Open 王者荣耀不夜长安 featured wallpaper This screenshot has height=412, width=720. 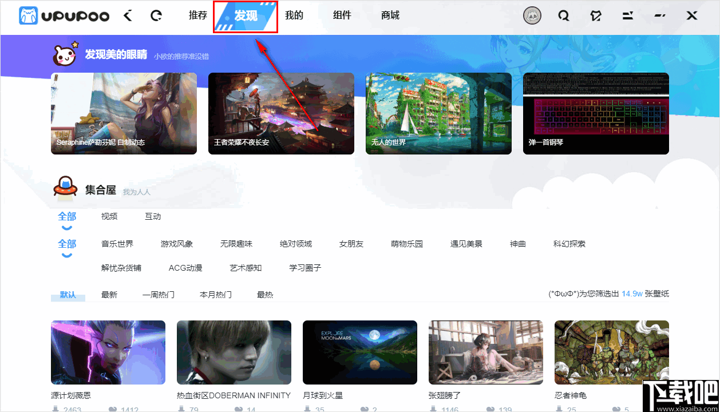(x=281, y=113)
